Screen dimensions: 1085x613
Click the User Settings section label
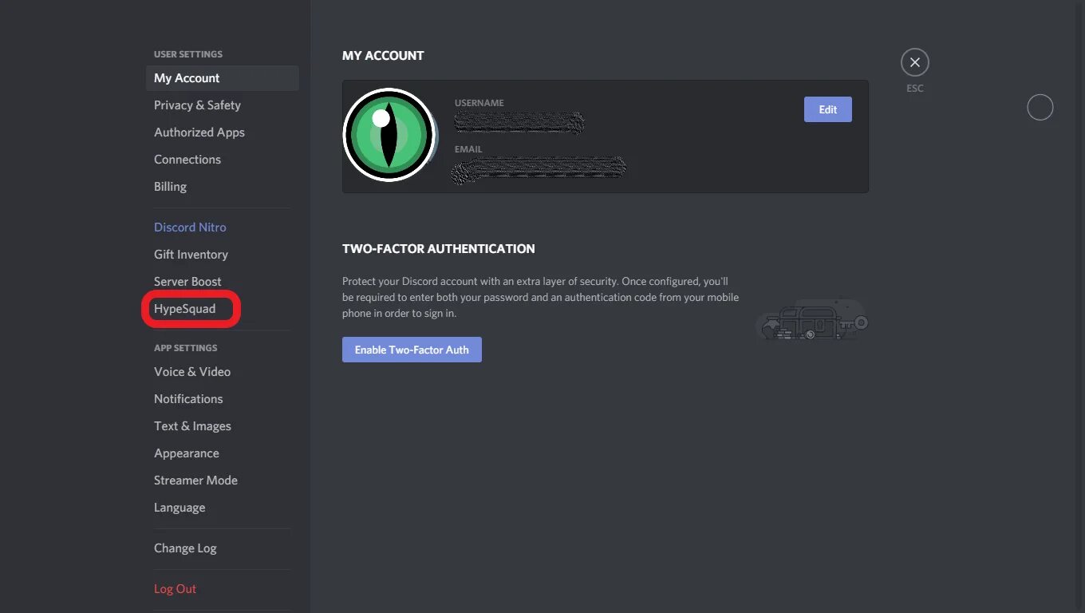[x=188, y=54]
